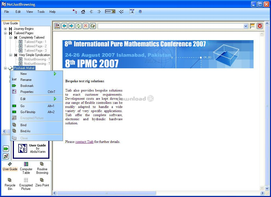Open the User Guide shortcut icon
Screen dimensions: 271x197
point(10,166)
